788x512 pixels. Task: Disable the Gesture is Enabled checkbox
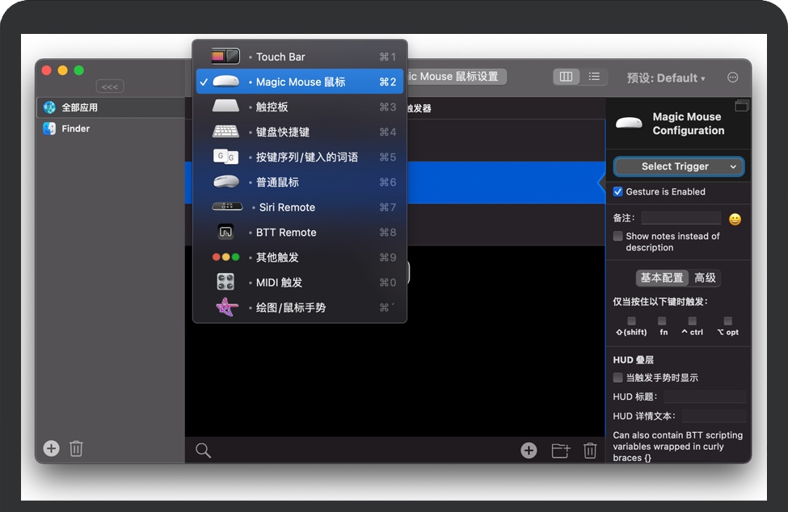[x=618, y=191]
